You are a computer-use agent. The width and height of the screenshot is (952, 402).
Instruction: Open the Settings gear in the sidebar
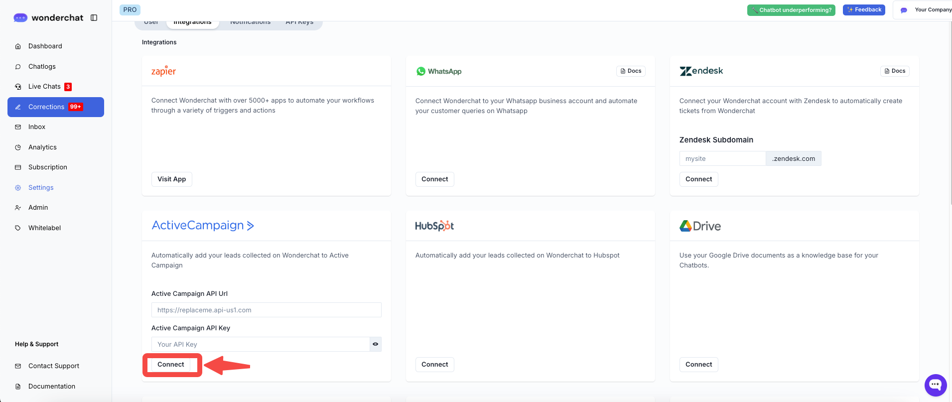pyautogui.click(x=18, y=188)
